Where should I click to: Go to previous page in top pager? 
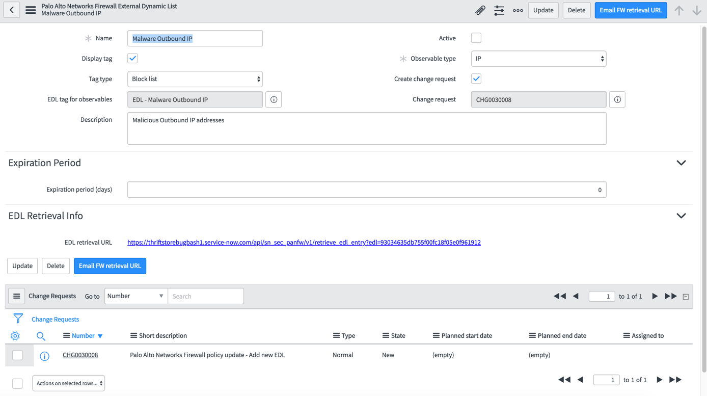click(x=576, y=296)
